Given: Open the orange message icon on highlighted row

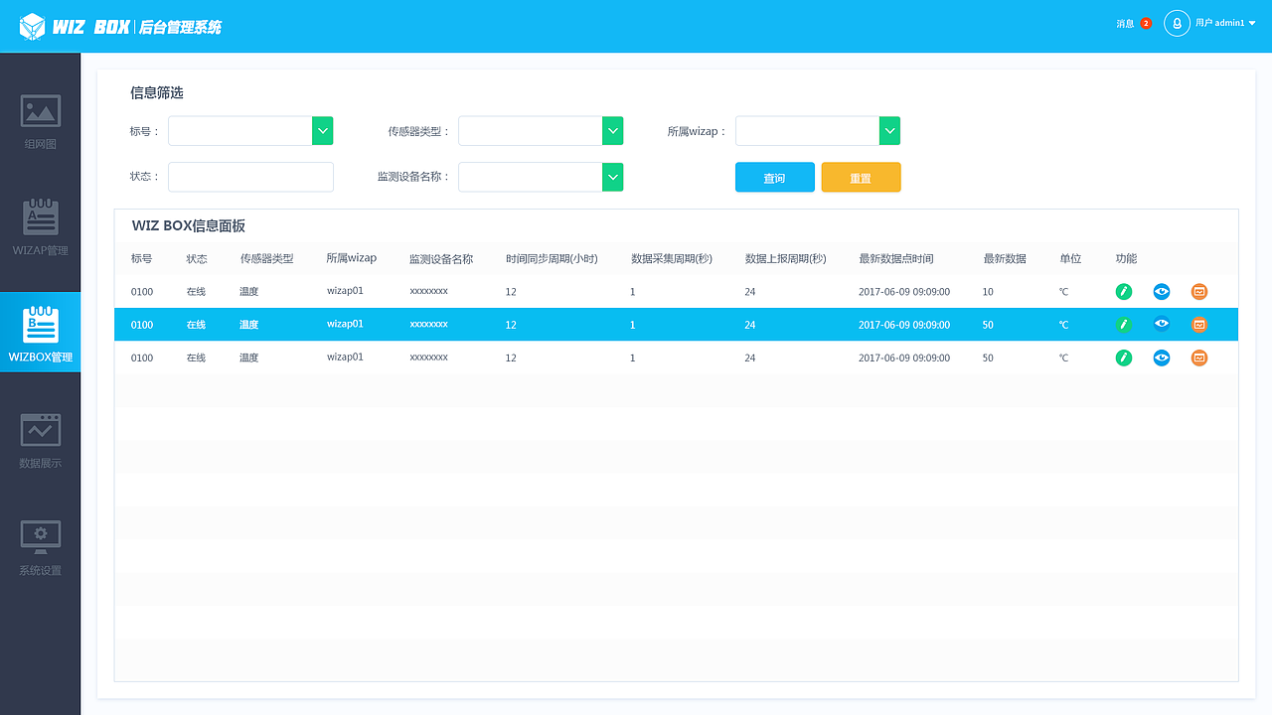Looking at the screenshot, I should [x=1198, y=324].
